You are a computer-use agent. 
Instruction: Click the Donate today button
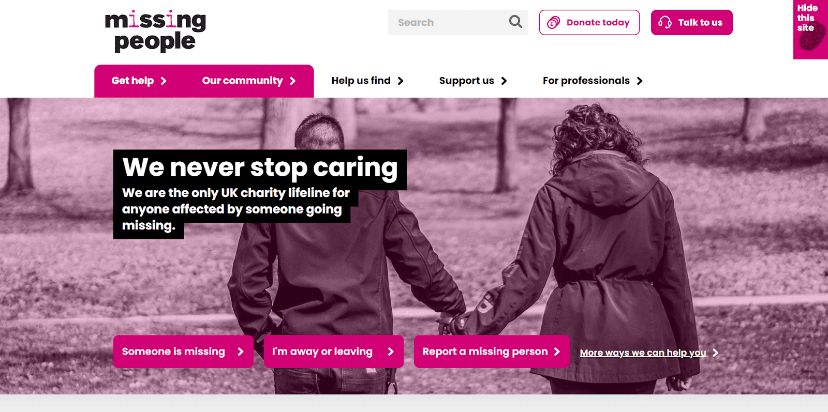589,22
